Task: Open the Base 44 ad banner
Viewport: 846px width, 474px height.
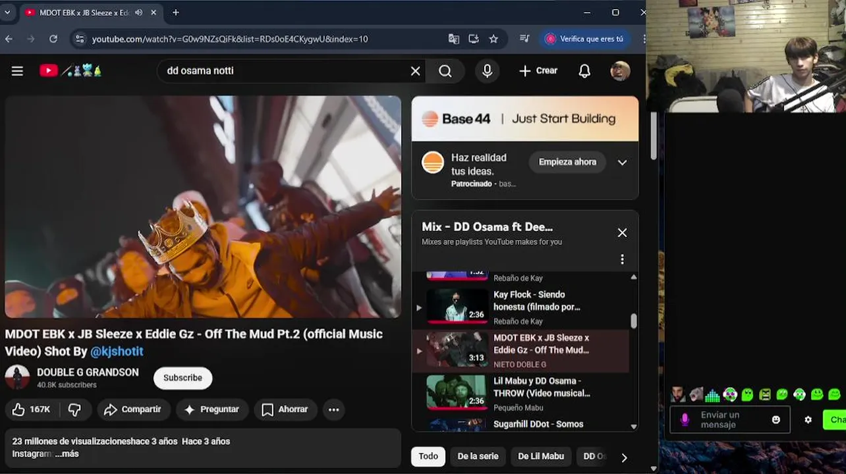Action: 525,118
